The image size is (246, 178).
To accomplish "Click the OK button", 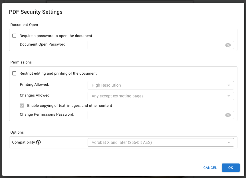I will tap(231, 168).
